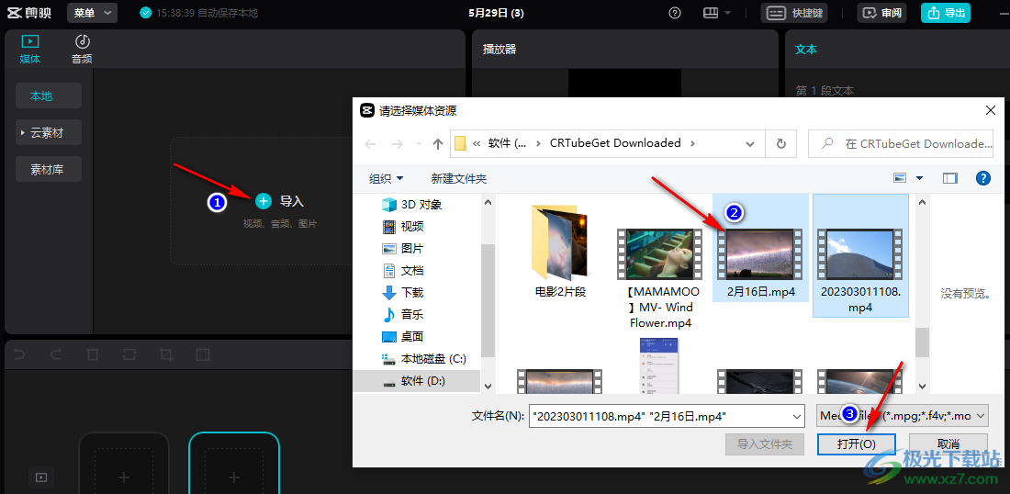
Task: Open the Shortcuts (快捷键) button
Action: 794,13
